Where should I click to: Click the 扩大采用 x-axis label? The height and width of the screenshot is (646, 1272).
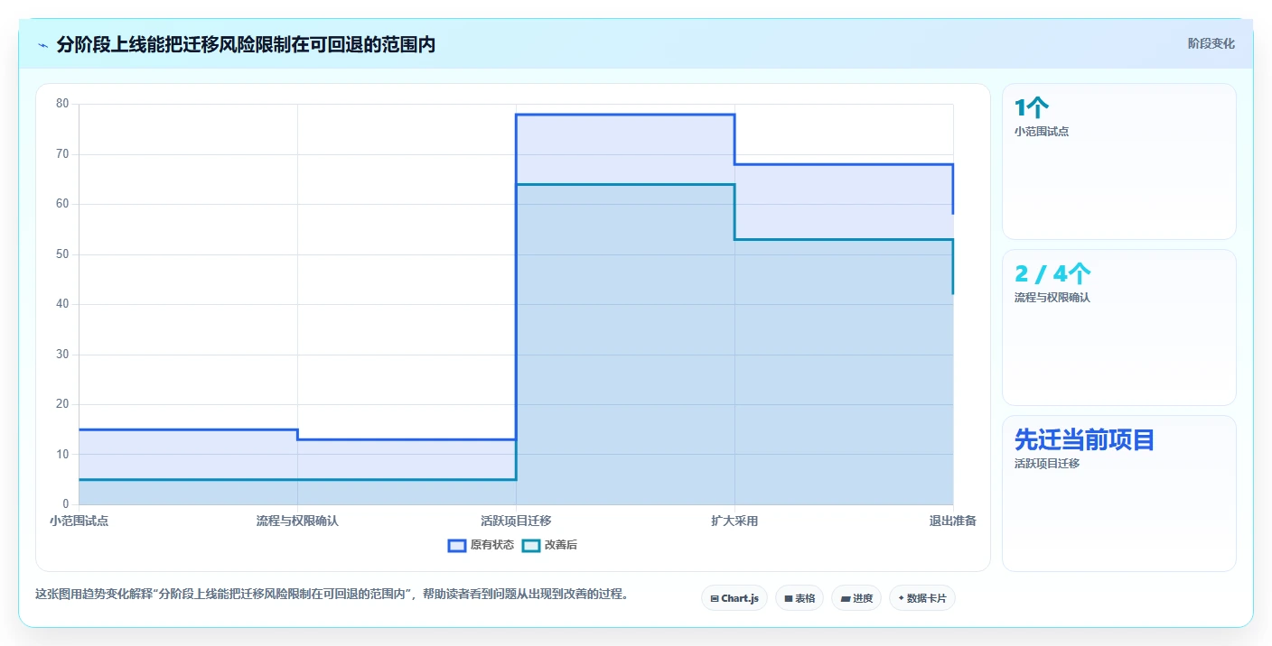[x=734, y=521]
